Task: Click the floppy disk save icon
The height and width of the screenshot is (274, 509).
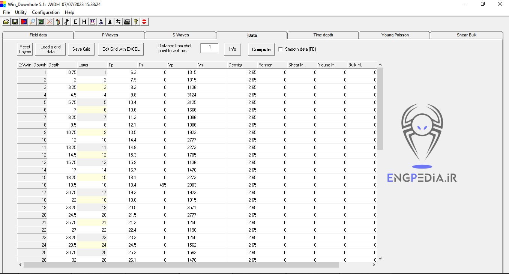Action: point(15,22)
